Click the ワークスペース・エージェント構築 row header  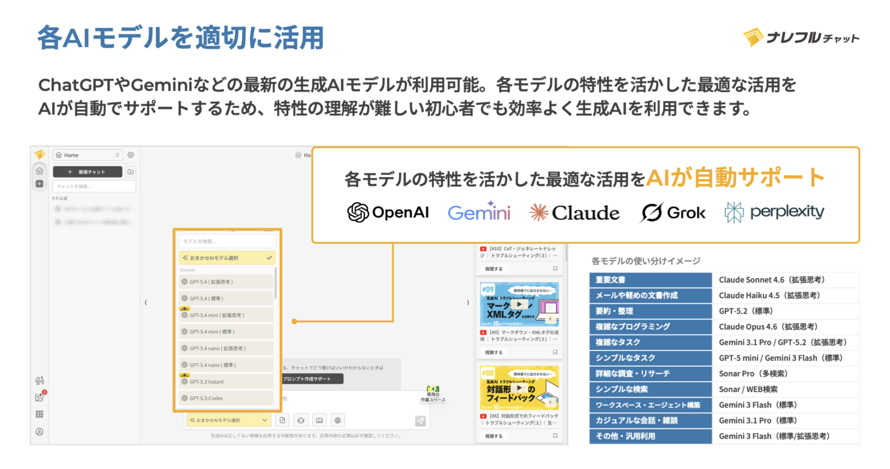651,405
